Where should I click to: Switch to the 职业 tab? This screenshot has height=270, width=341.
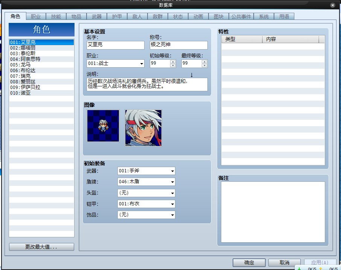pyautogui.click(x=36, y=17)
